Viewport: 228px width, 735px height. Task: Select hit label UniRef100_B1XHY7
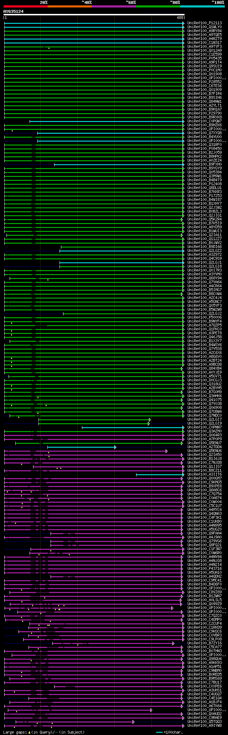pyautogui.click(x=204, y=203)
